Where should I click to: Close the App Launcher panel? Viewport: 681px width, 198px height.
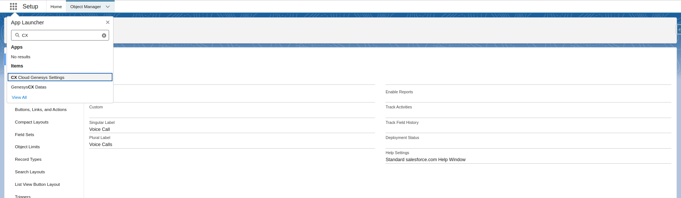click(x=108, y=22)
